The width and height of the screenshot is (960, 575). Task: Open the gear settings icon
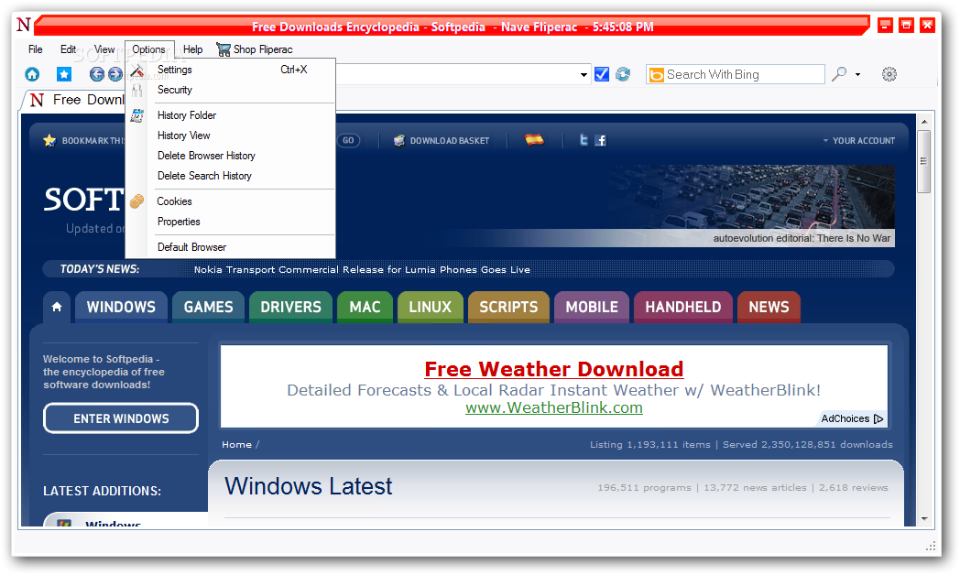click(889, 75)
